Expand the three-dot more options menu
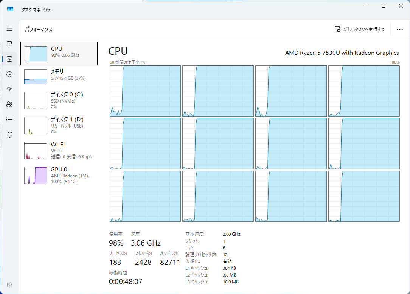The height and width of the screenshot is (294, 410). point(399,30)
